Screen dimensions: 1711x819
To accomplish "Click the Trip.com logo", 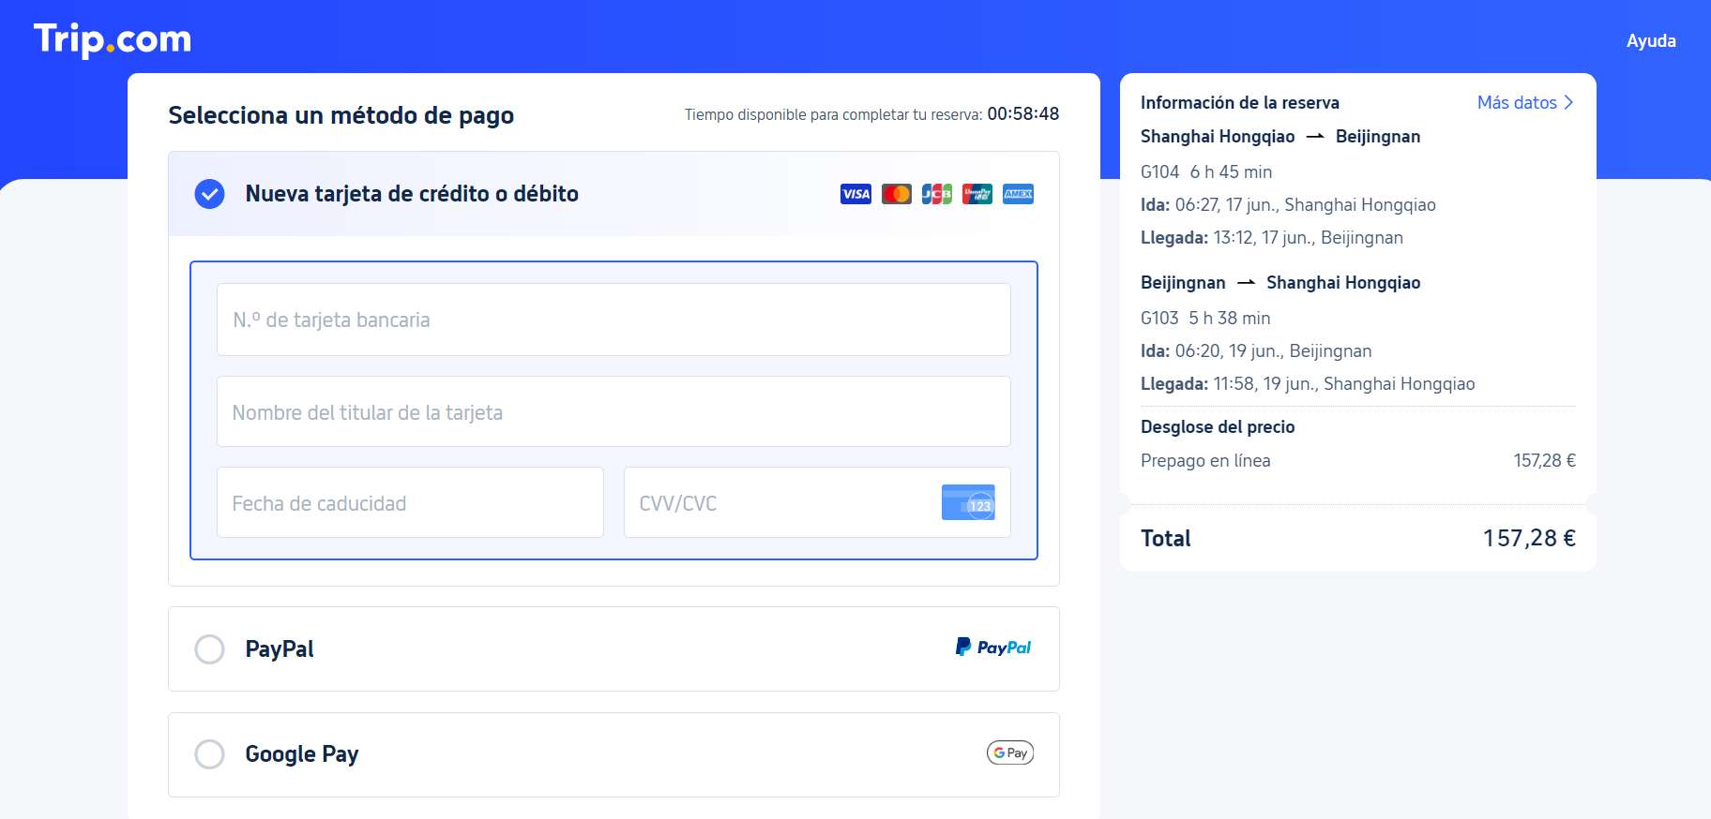I will [113, 39].
